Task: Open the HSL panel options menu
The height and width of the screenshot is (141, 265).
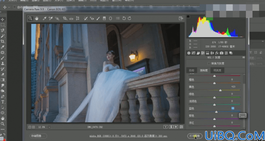Action: 244,58
